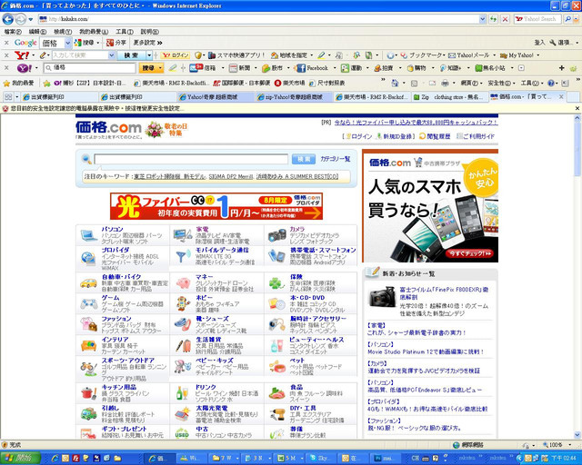Open dropdown arrow beside orange 搜尋 button
Image resolution: width=582 pixels, height=465 pixels.
tap(160, 68)
